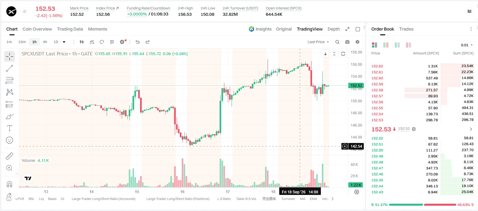Toggle the magnet snap mode
The height and width of the screenshot is (211, 478).
(9, 184)
